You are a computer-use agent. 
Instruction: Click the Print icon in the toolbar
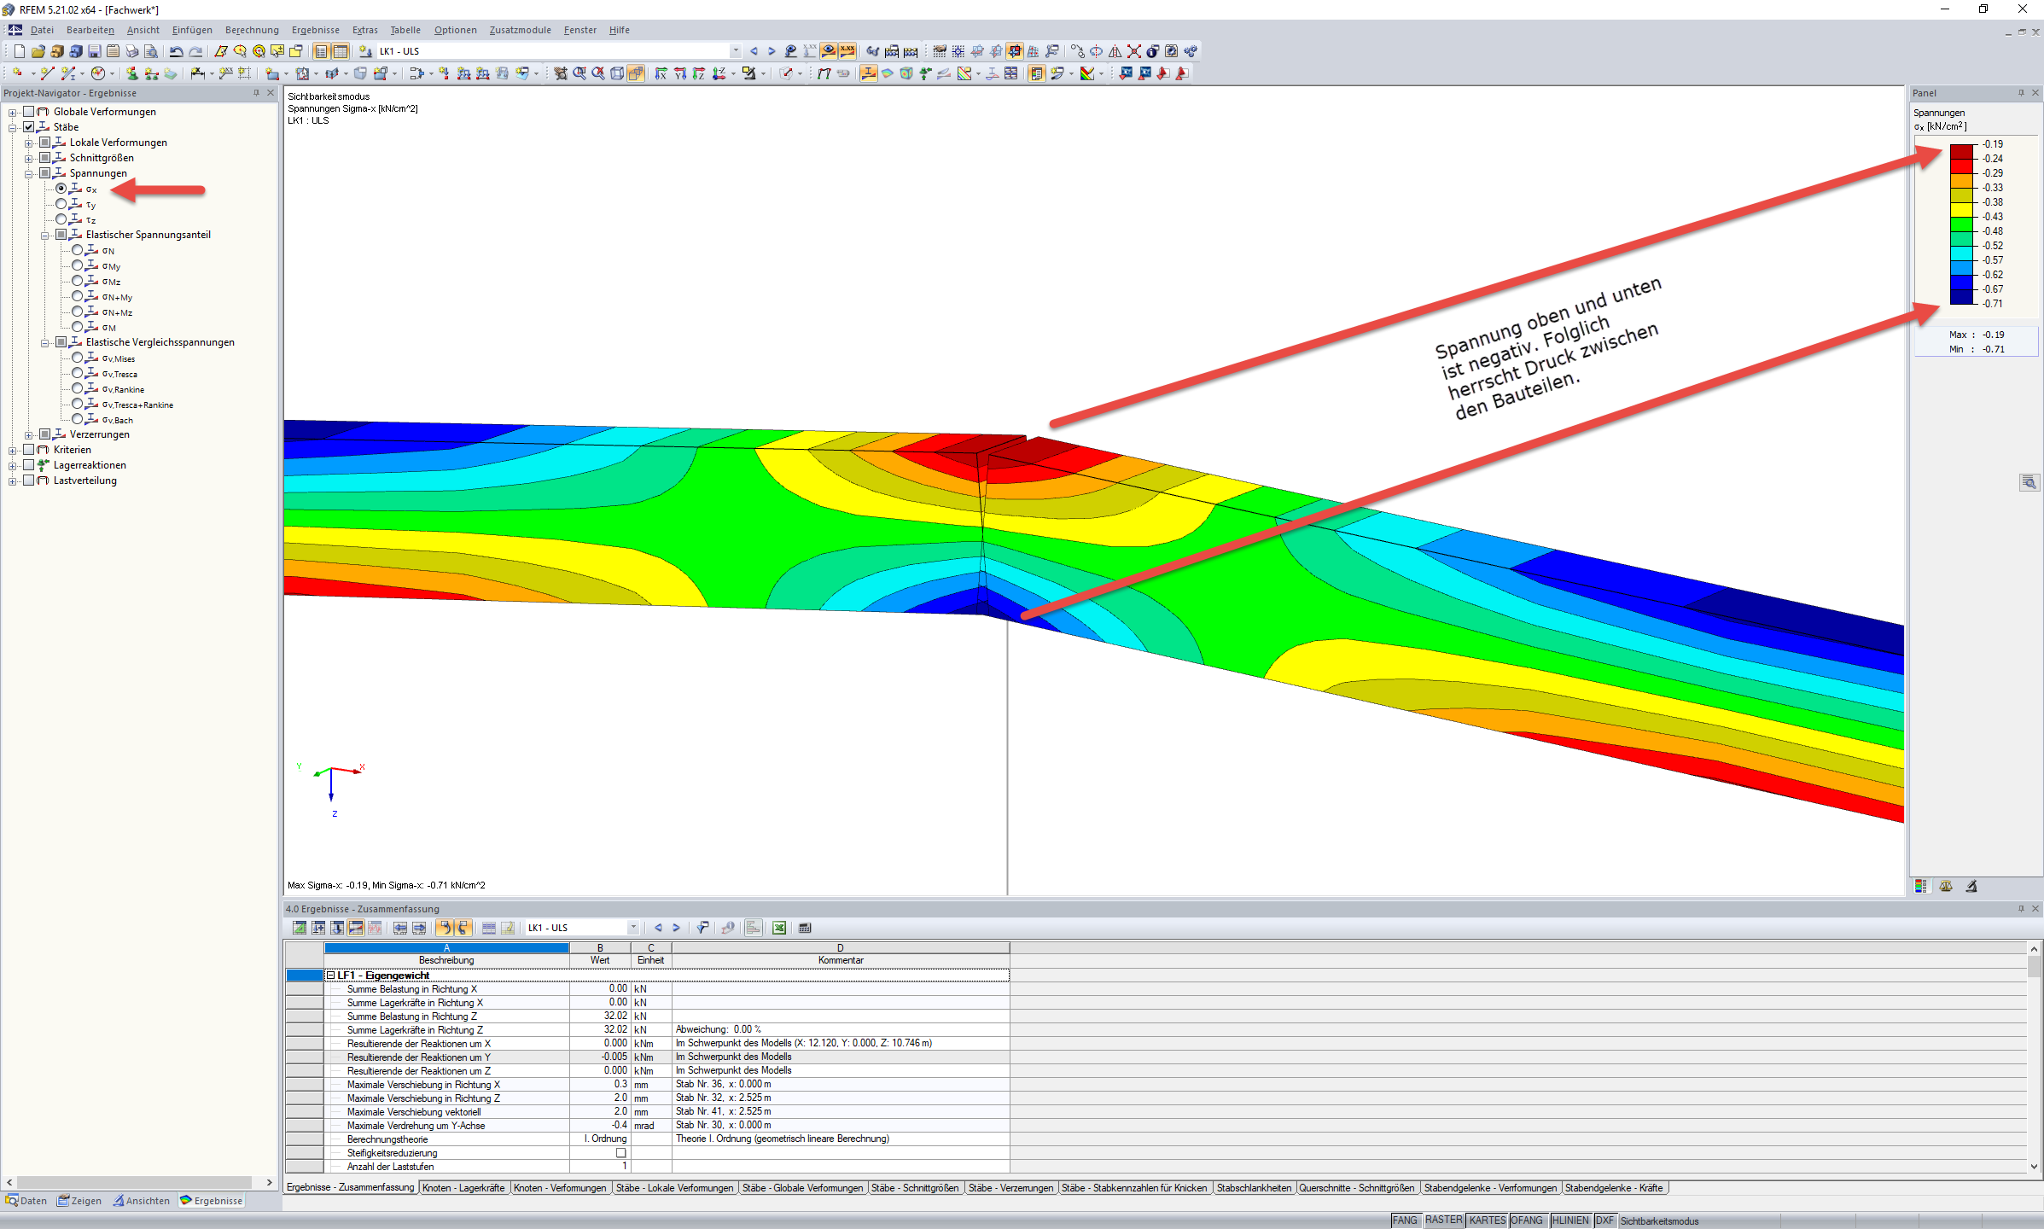[131, 51]
